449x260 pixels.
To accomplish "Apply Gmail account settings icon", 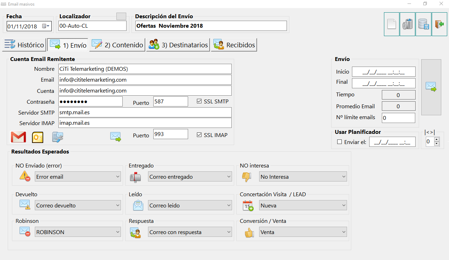I will tap(18, 137).
